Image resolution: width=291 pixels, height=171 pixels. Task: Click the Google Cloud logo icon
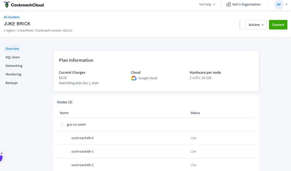[x=134, y=78]
